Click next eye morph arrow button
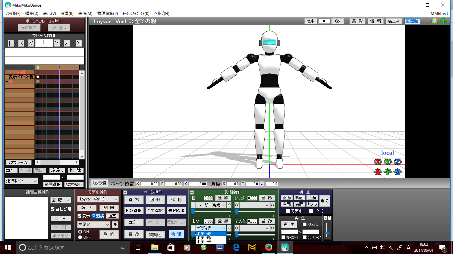Viewport: 453px width, 254px height. (229, 205)
